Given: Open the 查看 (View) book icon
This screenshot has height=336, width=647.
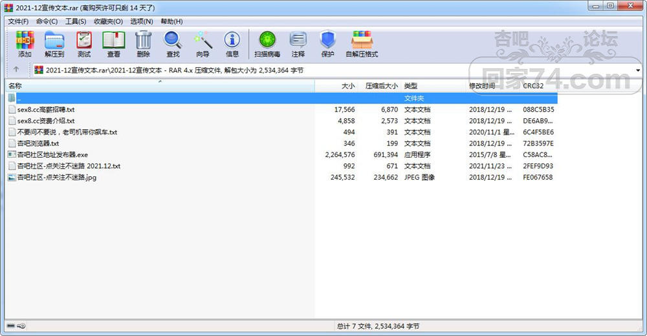Looking at the screenshot, I should coord(113,44).
